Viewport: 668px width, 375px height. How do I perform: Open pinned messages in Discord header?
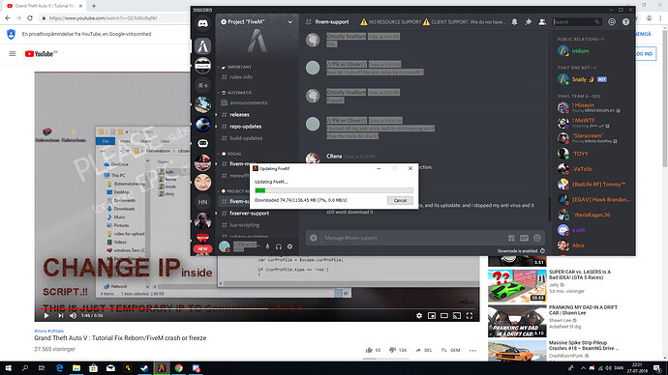(529, 21)
